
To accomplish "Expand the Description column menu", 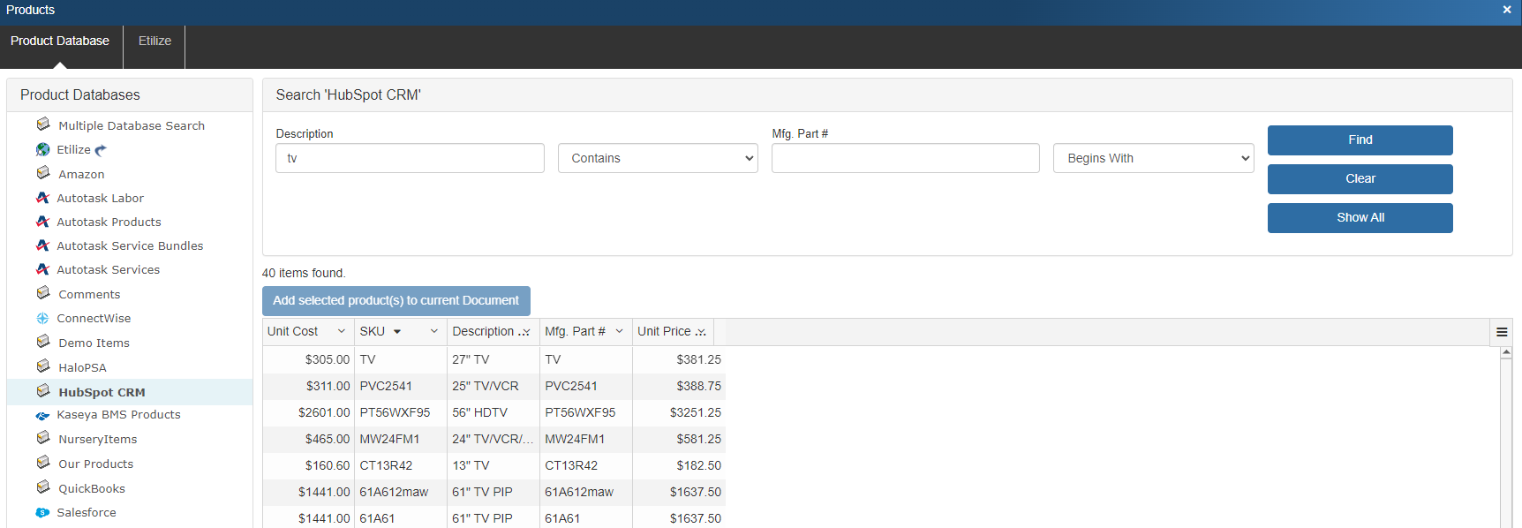I will tap(525, 332).
